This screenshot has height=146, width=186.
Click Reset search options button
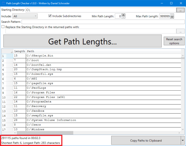[x=174, y=41]
